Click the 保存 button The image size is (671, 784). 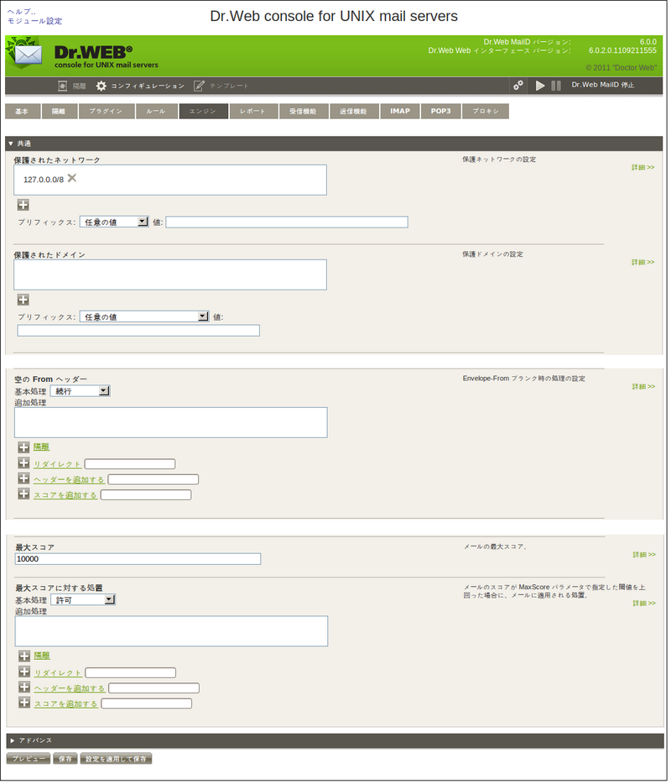(x=65, y=759)
